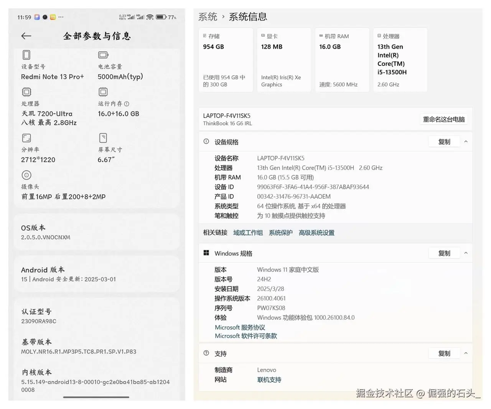Open the 显卡 128 MB card

tap(284, 60)
